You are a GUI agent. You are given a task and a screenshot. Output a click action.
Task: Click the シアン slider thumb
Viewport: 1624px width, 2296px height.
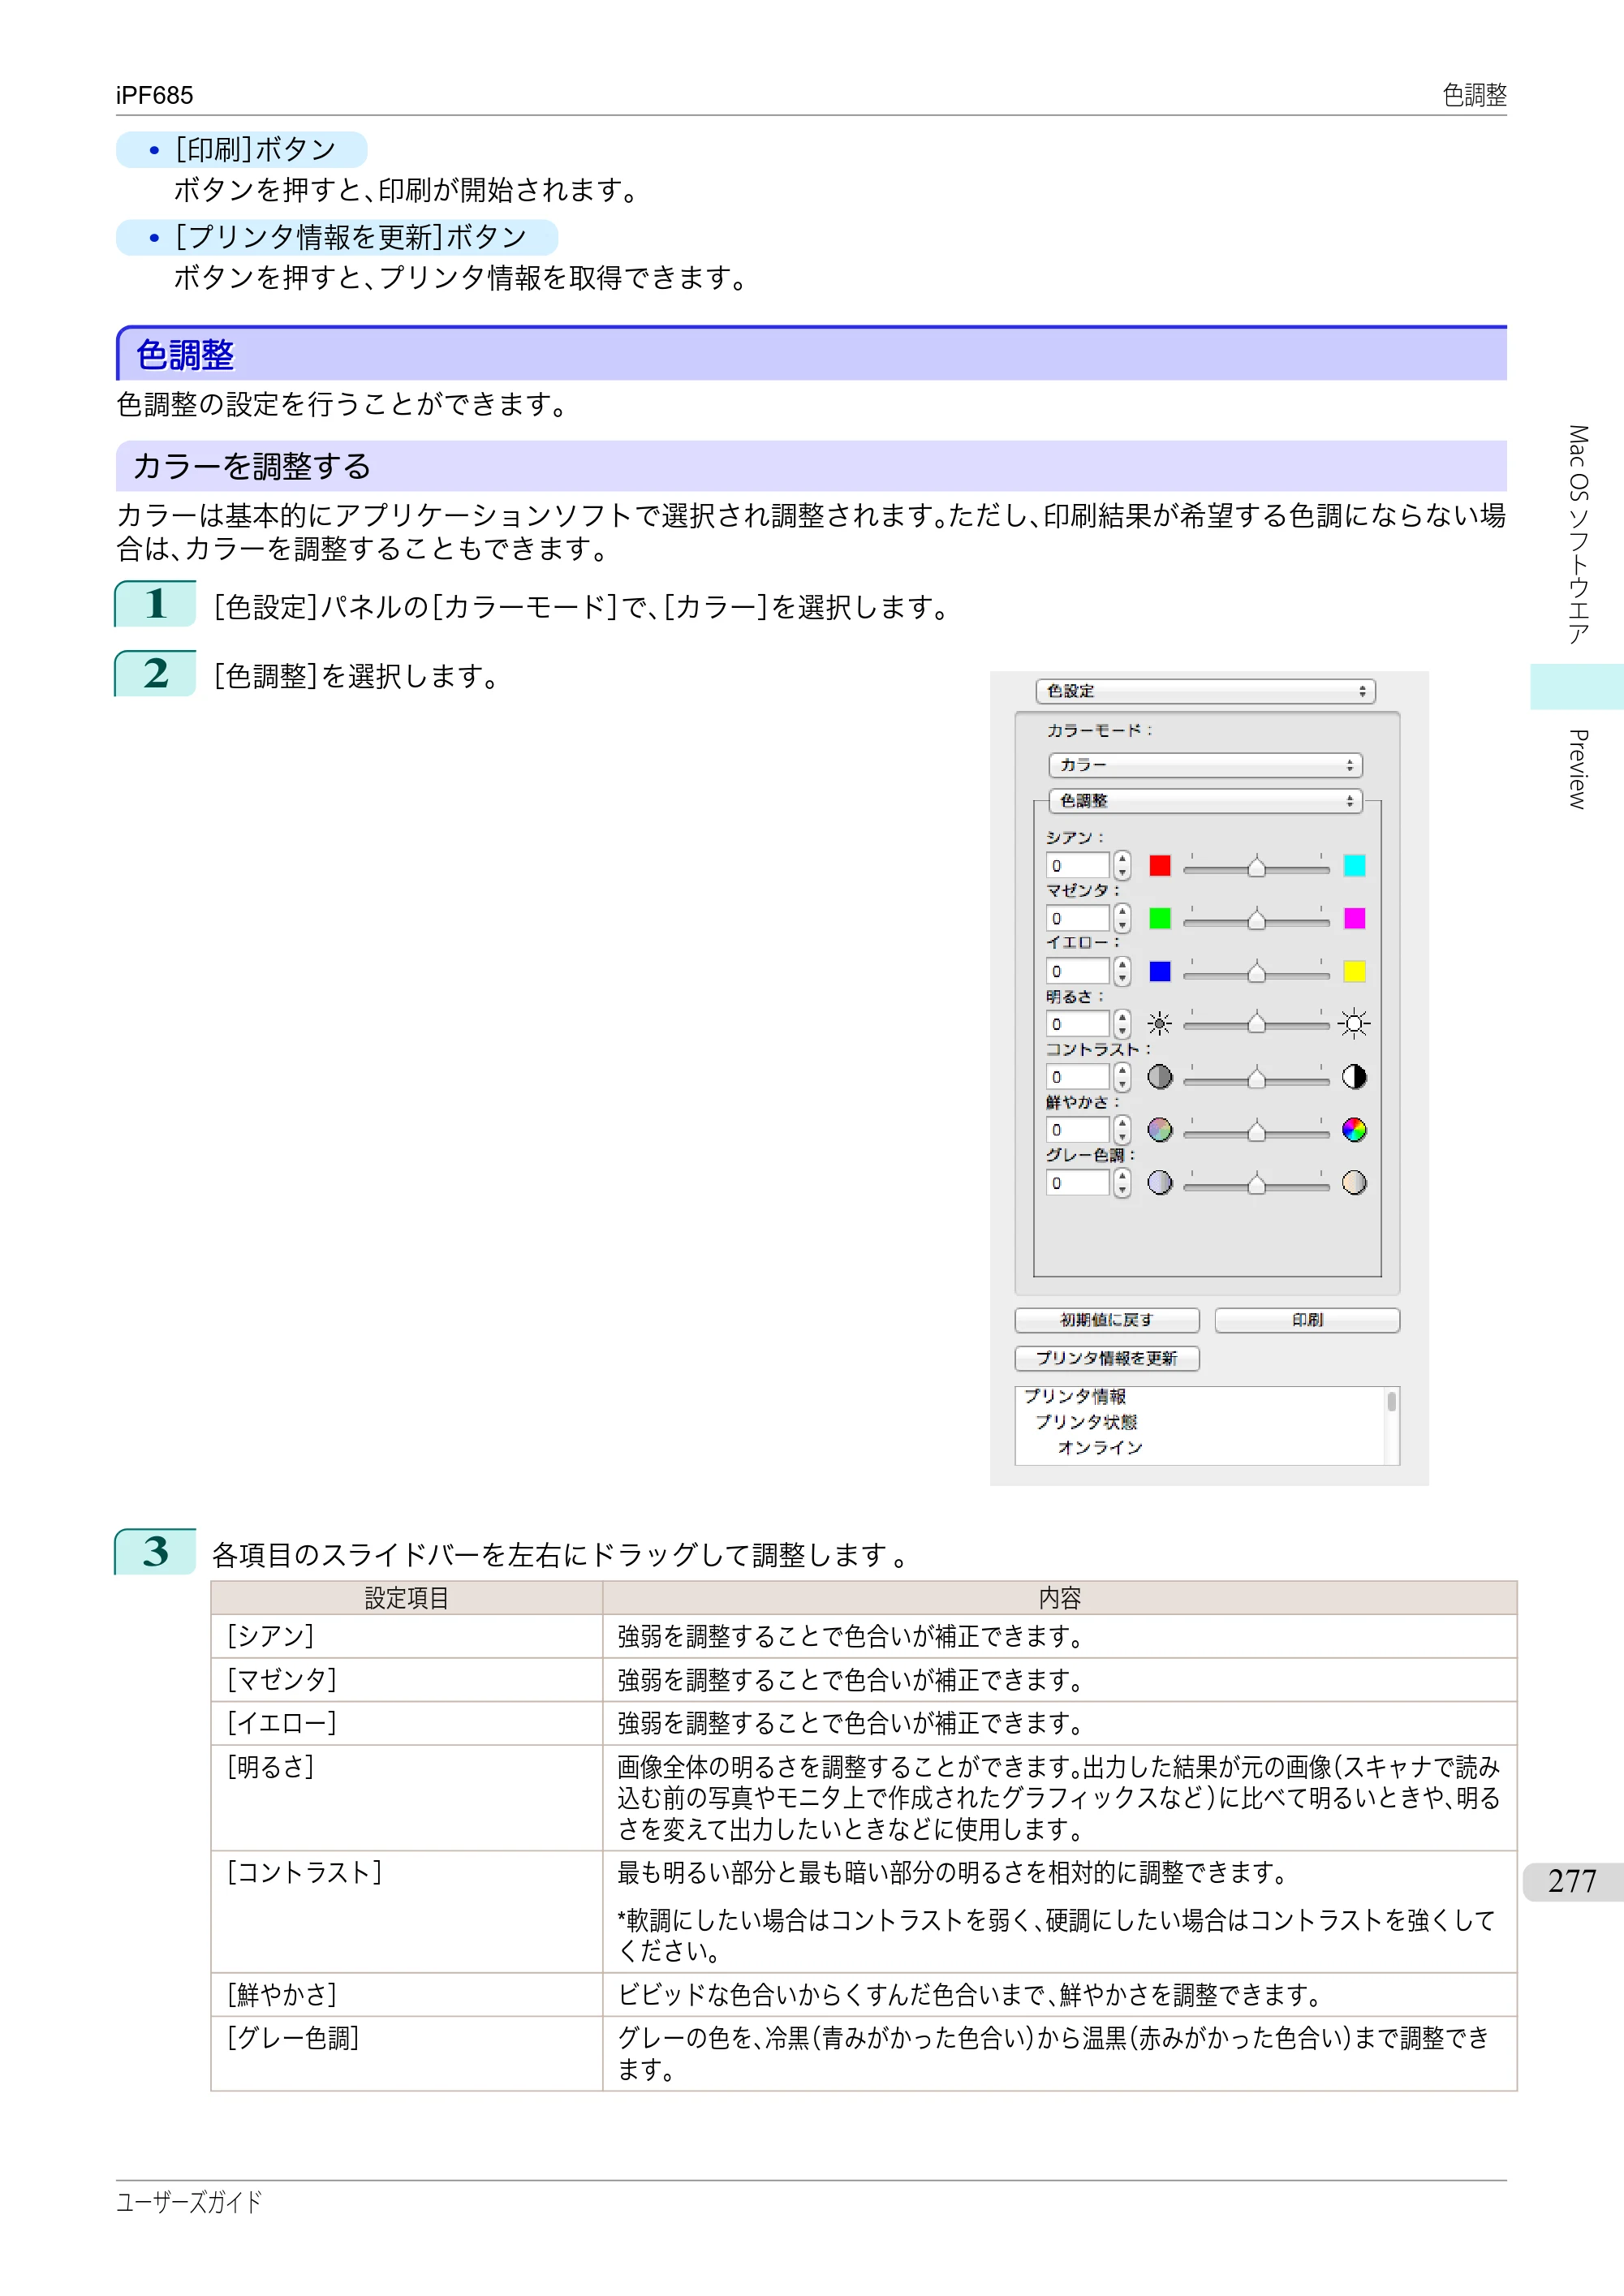[1257, 867]
